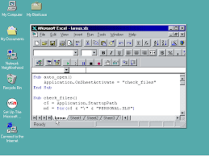The height and width of the screenshot is (156, 209).
Task: Click the Cut scissors icon
Action: click(x=88, y=43)
